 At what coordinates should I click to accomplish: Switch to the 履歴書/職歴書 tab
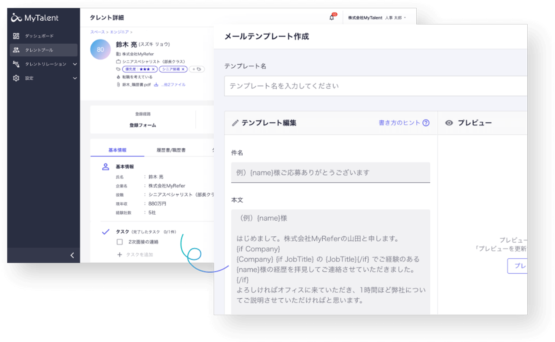pyautogui.click(x=171, y=150)
